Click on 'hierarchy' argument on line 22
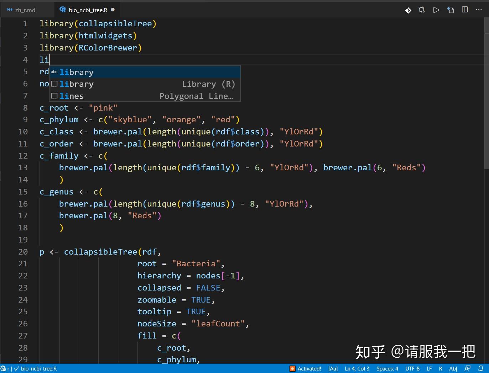Viewport: 489px width, 373px height. pyautogui.click(x=159, y=276)
